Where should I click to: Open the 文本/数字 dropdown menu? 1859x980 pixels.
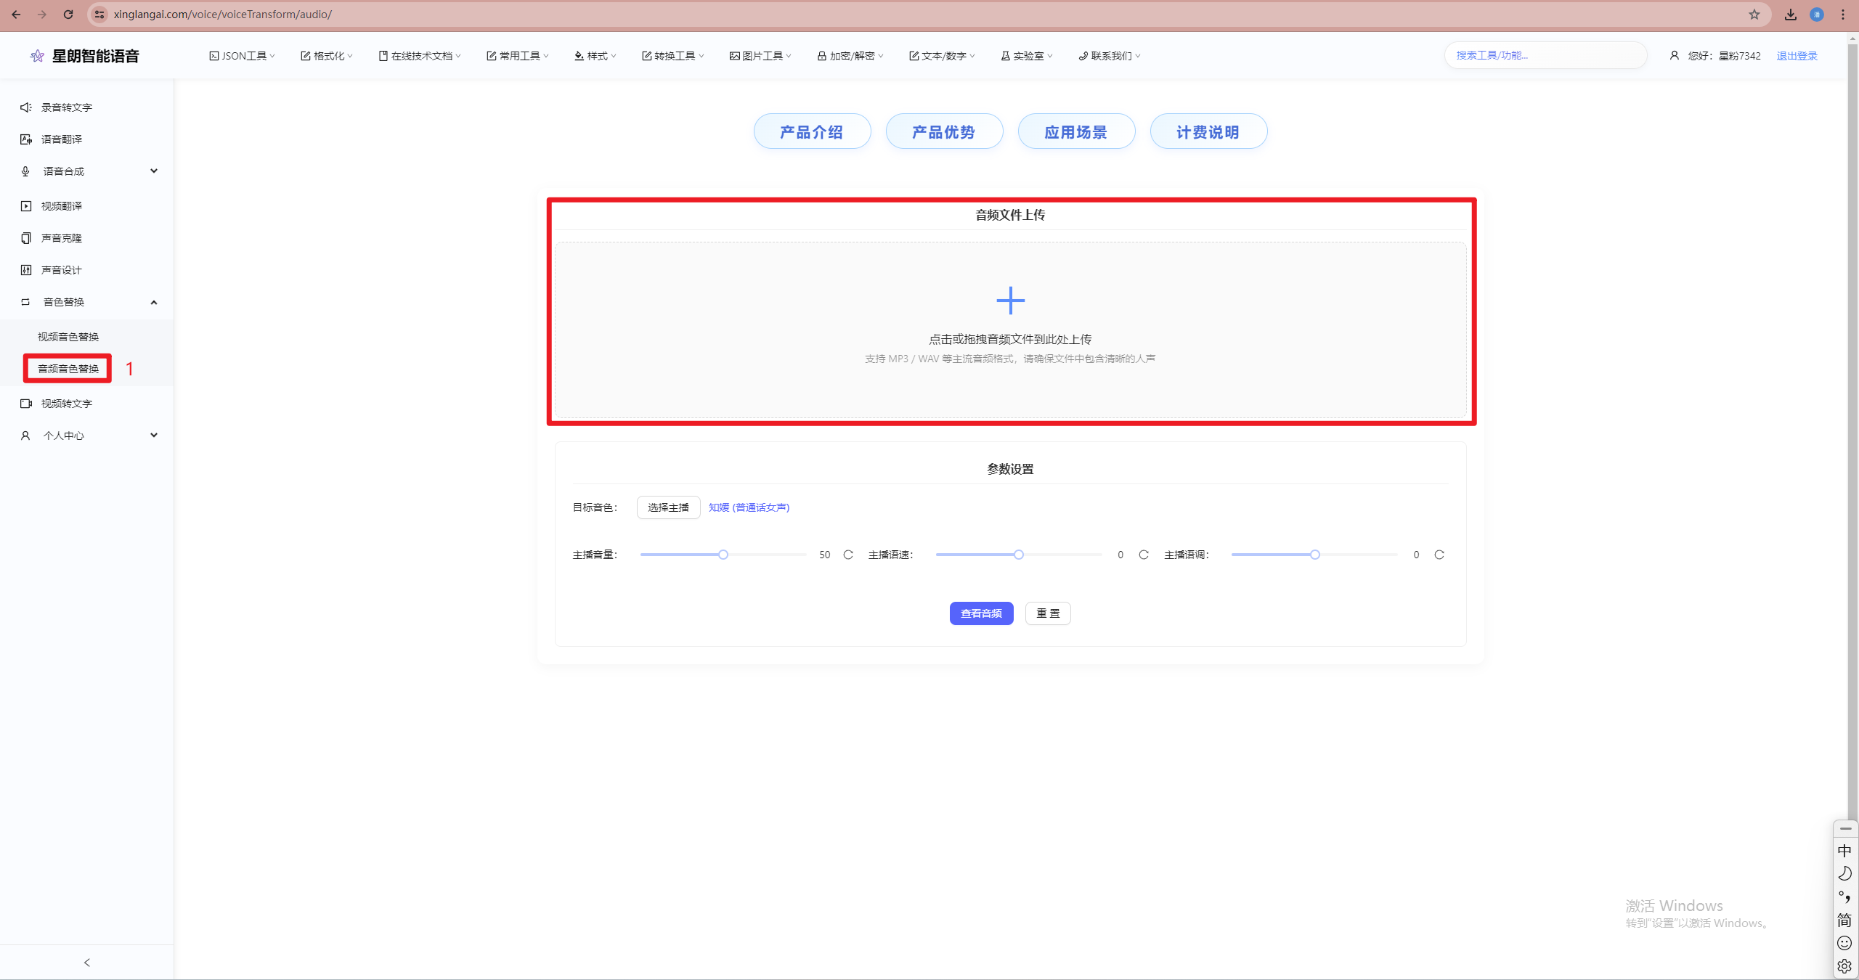pyautogui.click(x=942, y=56)
